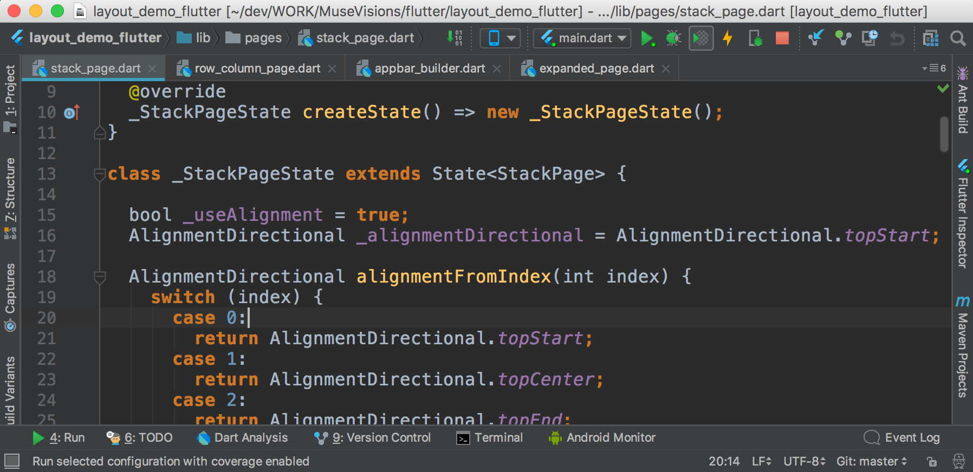This screenshot has height=472, width=973.
Task: Commit changes with the VCS commit icon
Action: click(x=843, y=38)
